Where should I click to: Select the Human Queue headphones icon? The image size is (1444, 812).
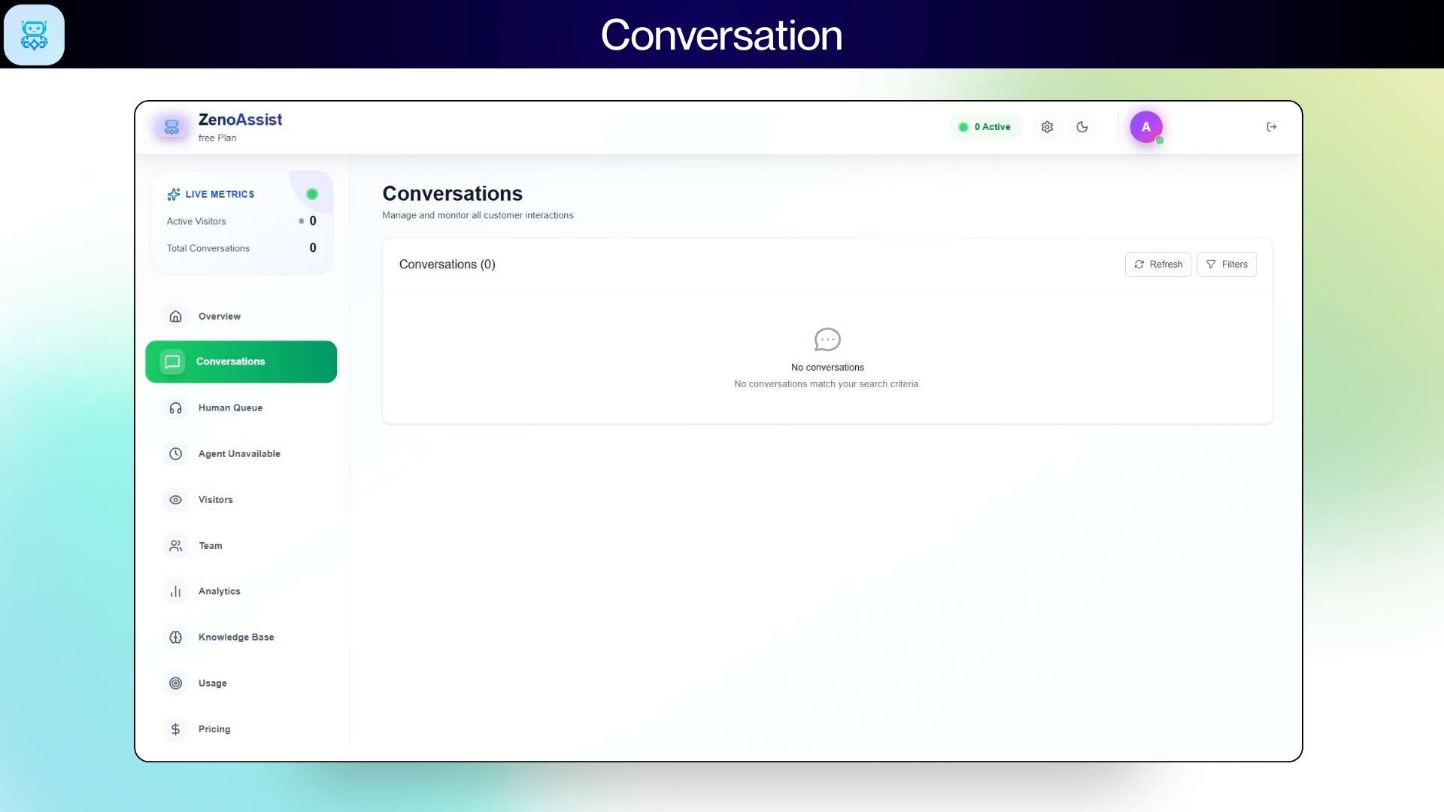(174, 408)
